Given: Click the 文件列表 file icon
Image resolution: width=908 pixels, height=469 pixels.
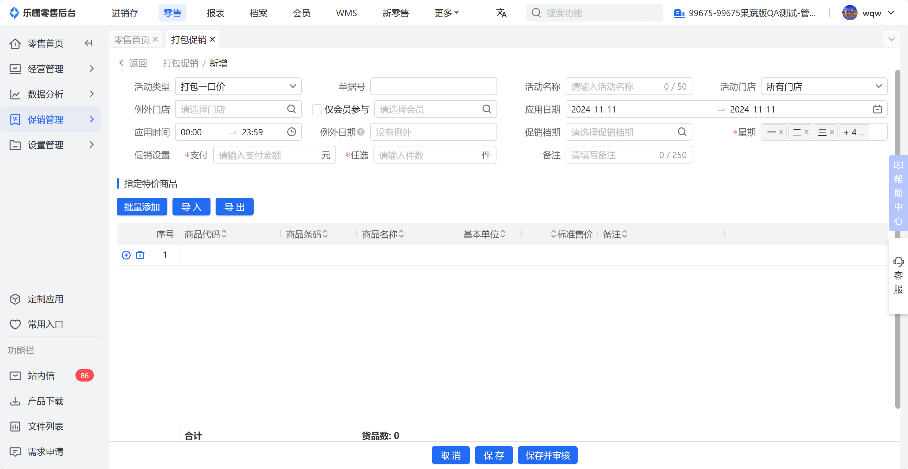Looking at the screenshot, I should pos(15,426).
